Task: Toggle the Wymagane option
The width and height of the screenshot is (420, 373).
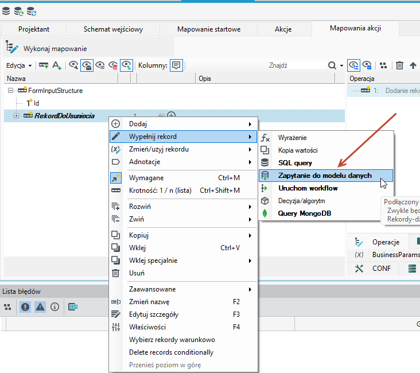Action: click(x=183, y=178)
